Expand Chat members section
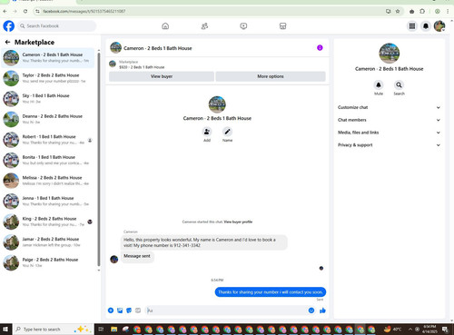The image size is (454, 335). point(389,120)
